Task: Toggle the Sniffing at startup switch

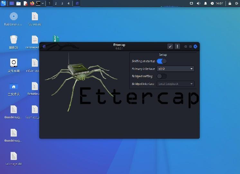Action: click(x=162, y=61)
